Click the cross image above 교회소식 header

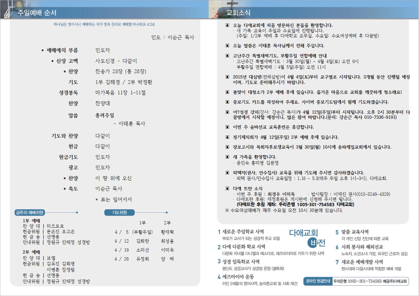pyautogui.click(x=232, y=7)
